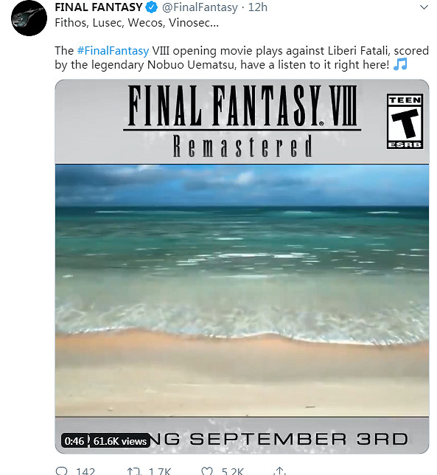Retweet using the arrows icon

click(134, 471)
